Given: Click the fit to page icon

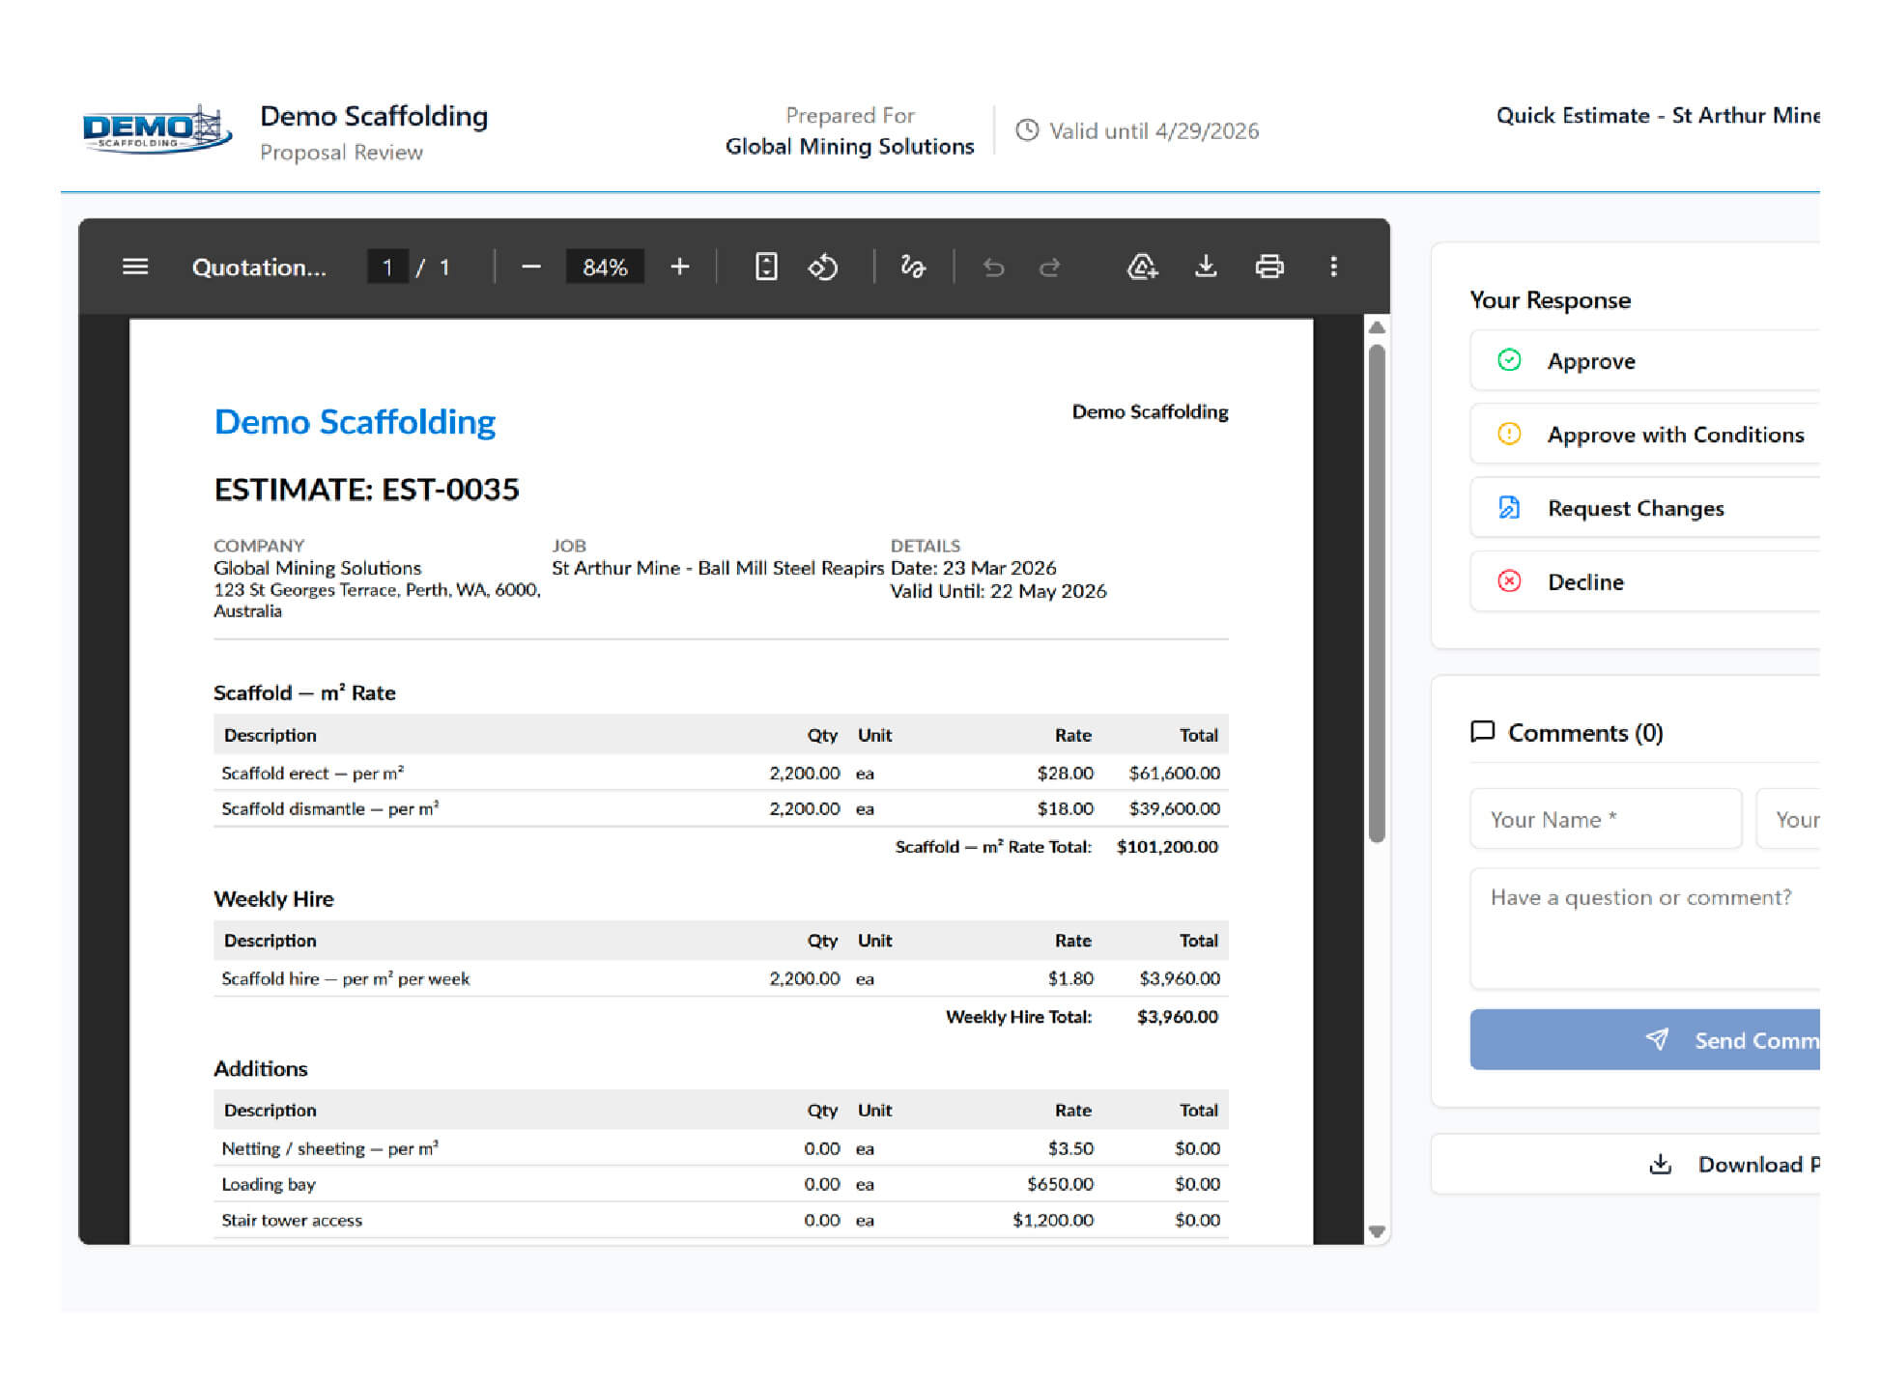Looking at the screenshot, I should click(765, 267).
